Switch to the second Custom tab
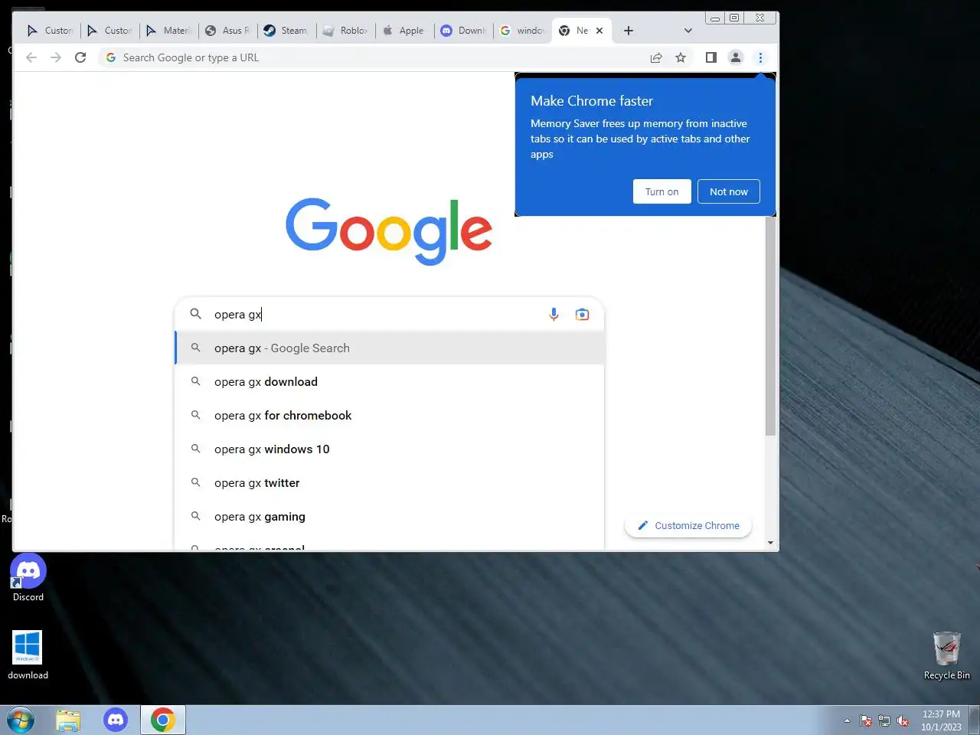 coord(109,31)
